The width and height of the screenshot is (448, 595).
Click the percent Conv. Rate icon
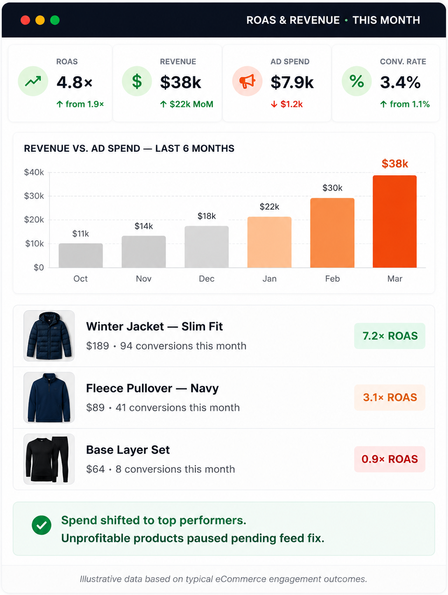pyautogui.click(x=357, y=81)
